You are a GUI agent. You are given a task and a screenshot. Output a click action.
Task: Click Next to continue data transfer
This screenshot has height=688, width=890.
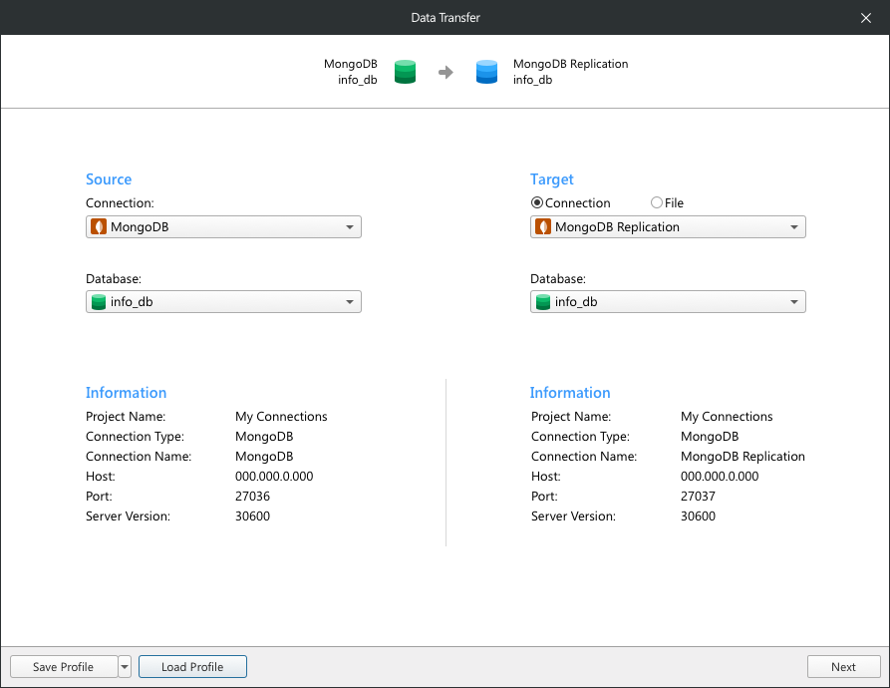[x=843, y=666]
